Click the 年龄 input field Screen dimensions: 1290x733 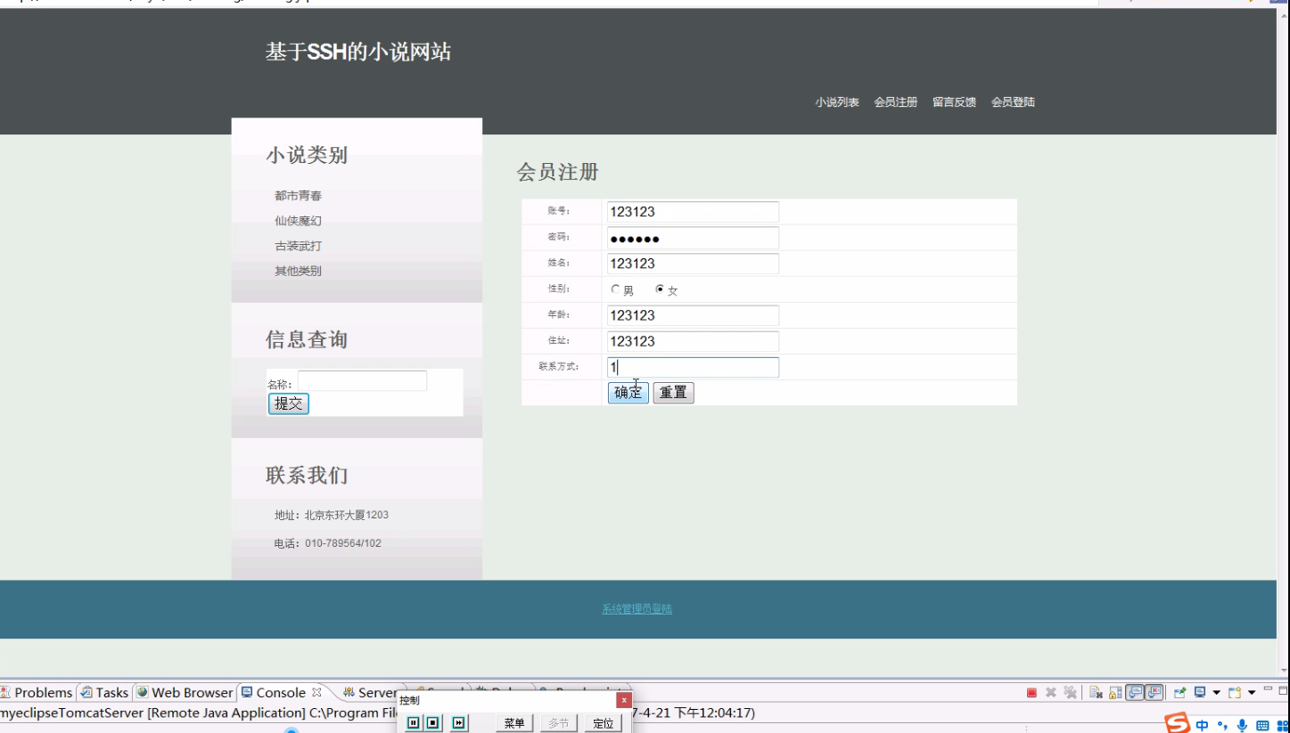tap(693, 315)
